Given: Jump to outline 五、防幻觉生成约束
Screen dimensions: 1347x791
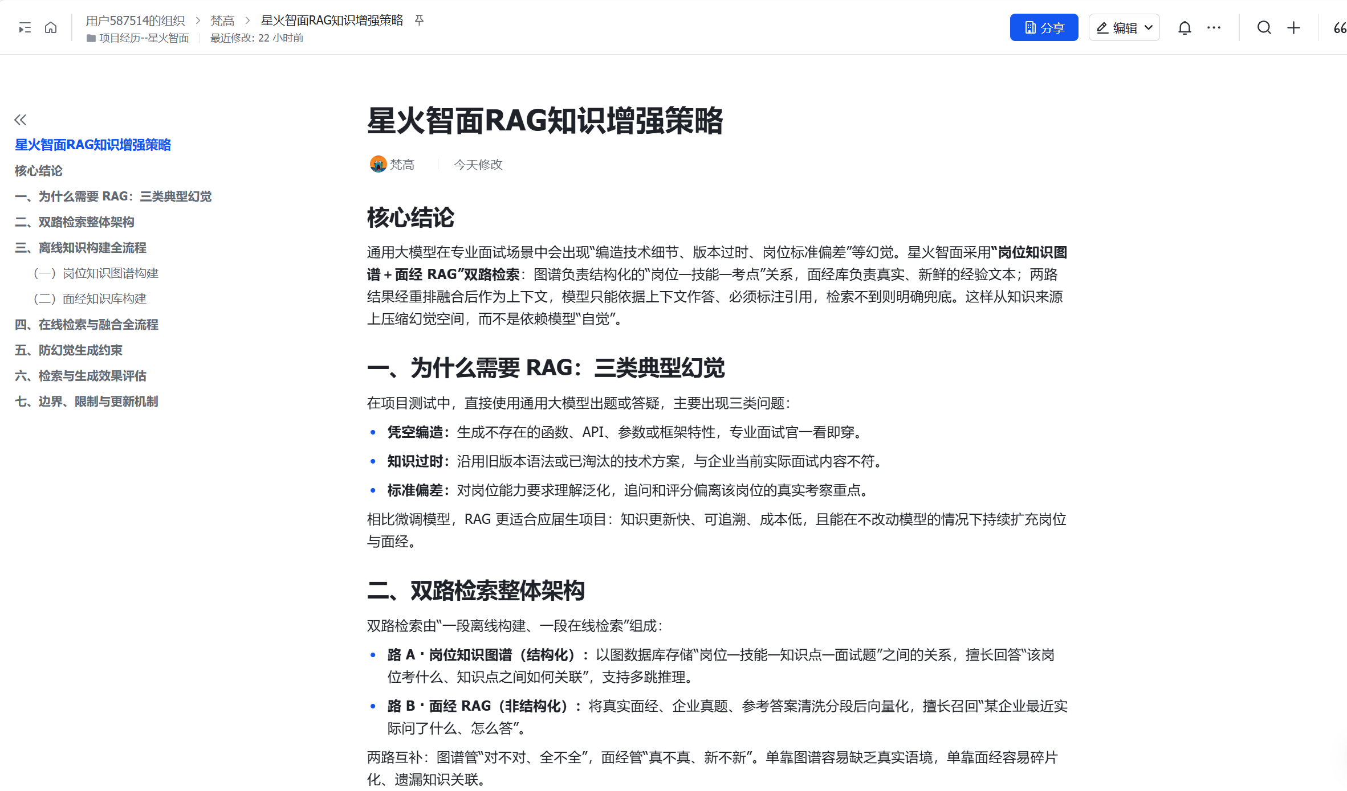Looking at the screenshot, I should [68, 350].
